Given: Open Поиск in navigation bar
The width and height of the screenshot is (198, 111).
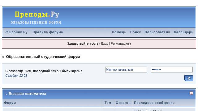Looking at the screenshot, I should 136,32.
